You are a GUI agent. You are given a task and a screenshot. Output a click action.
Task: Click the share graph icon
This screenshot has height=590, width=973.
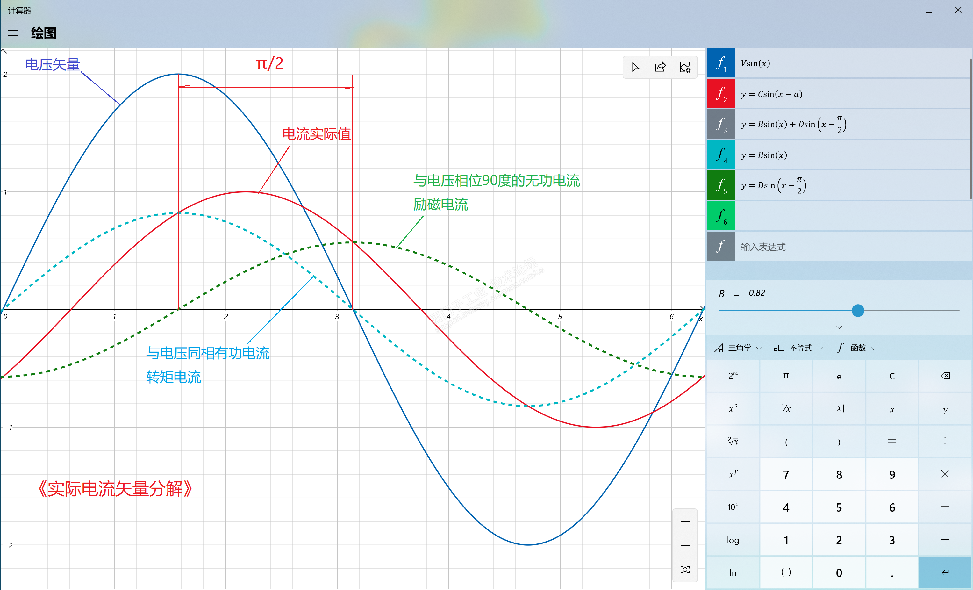[x=660, y=67]
